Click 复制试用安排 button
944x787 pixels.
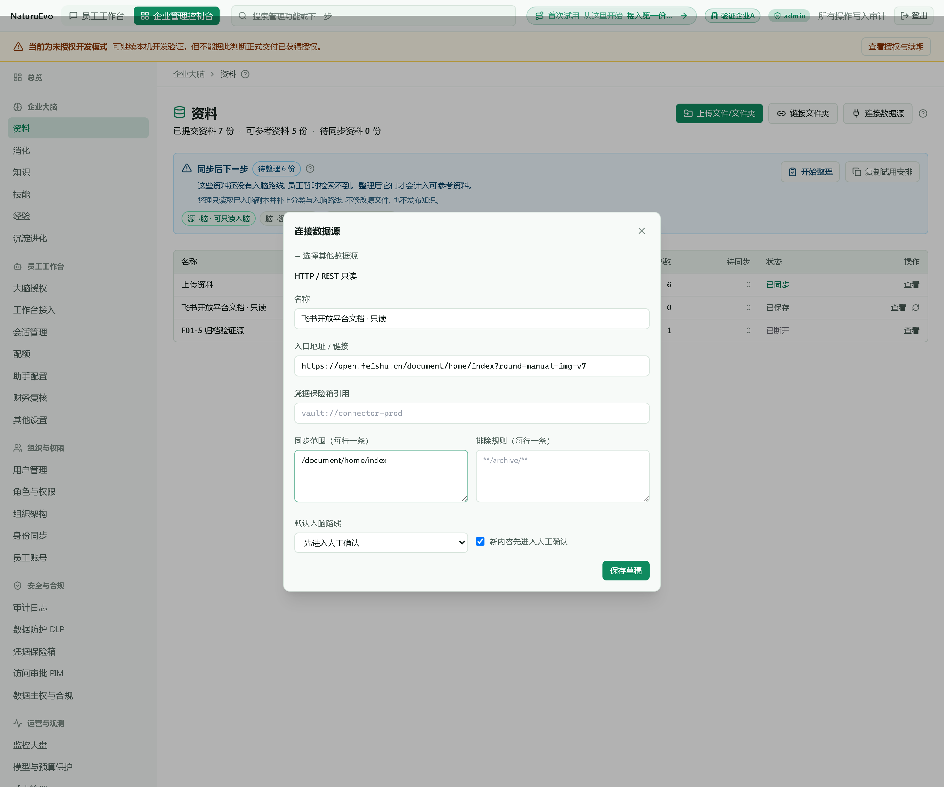pos(882,172)
